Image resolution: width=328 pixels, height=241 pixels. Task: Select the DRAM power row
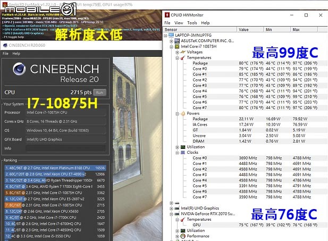(x=255, y=142)
